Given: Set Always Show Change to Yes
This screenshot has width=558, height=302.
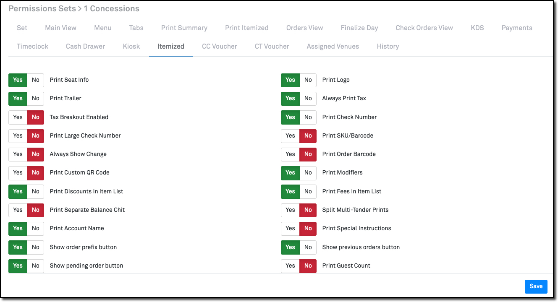Looking at the screenshot, I should tap(18, 154).
